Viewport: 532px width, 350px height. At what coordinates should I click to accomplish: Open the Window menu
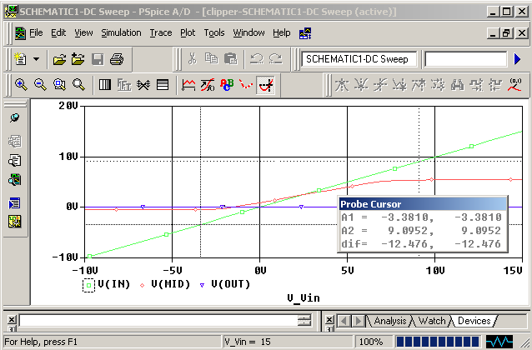[x=248, y=32]
